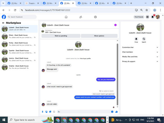This screenshot has height=123, width=164.
Task: Open Sparkle - 2bed 2bath house conversation
Action: click(x=19, y=52)
